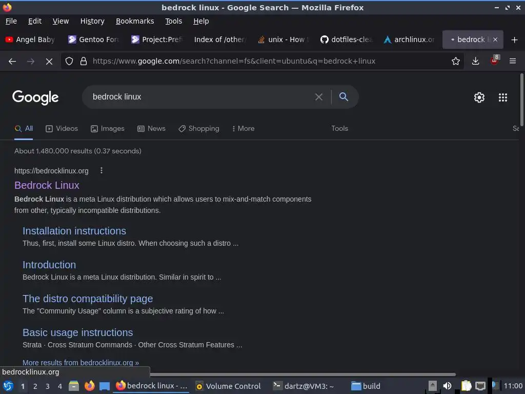This screenshot has height=394, width=525.
Task: Click in the Google search field
Action: (201, 97)
